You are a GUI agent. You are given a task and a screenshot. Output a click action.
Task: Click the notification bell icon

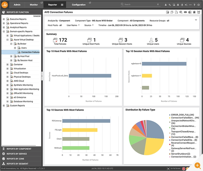[x=178, y=5]
